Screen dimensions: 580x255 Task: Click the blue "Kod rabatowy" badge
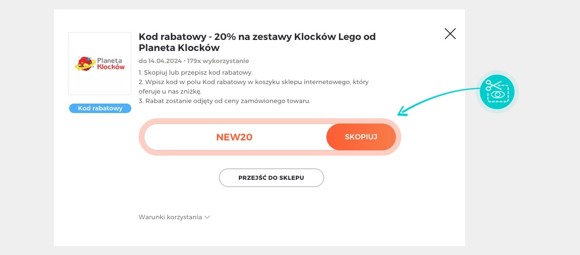pos(100,108)
